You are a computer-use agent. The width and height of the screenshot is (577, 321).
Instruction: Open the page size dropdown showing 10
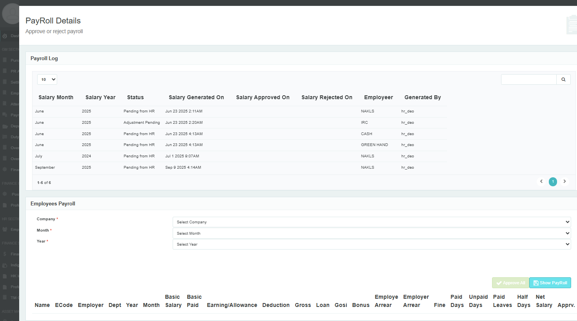(47, 80)
